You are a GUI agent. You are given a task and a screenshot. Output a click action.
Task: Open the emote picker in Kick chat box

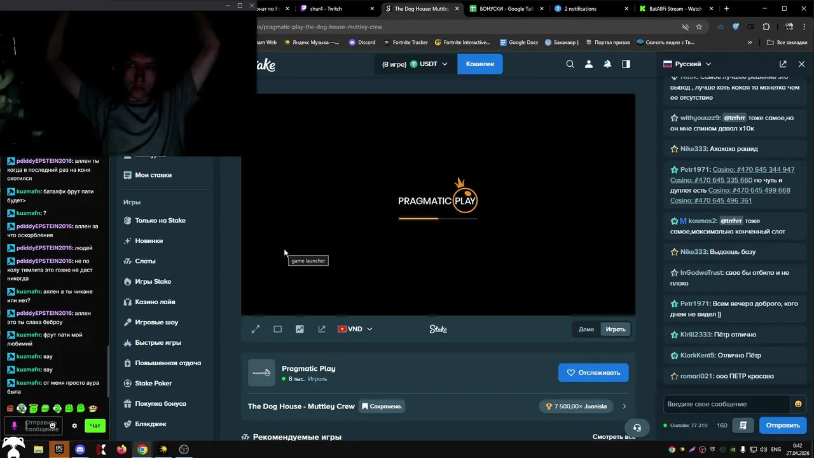53,425
